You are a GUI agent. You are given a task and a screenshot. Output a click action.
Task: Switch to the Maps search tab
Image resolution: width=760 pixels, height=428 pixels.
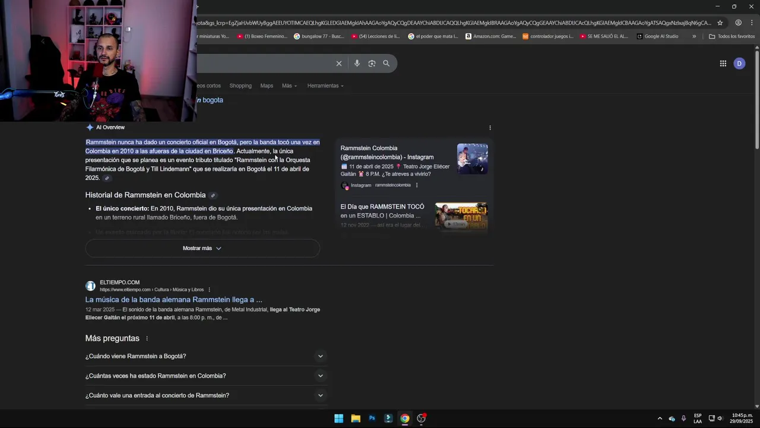267,86
